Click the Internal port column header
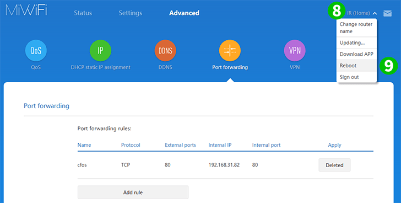This screenshot has width=401, height=203. click(266, 145)
